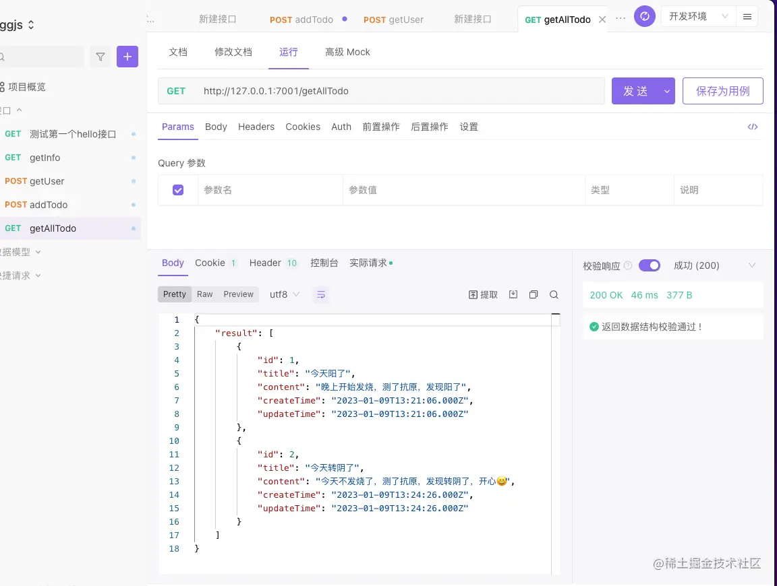Switch to POST getUser tab
The height and width of the screenshot is (586, 777).
(393, 20)
